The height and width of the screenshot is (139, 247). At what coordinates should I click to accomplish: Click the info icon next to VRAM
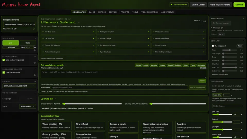[34, 29]
